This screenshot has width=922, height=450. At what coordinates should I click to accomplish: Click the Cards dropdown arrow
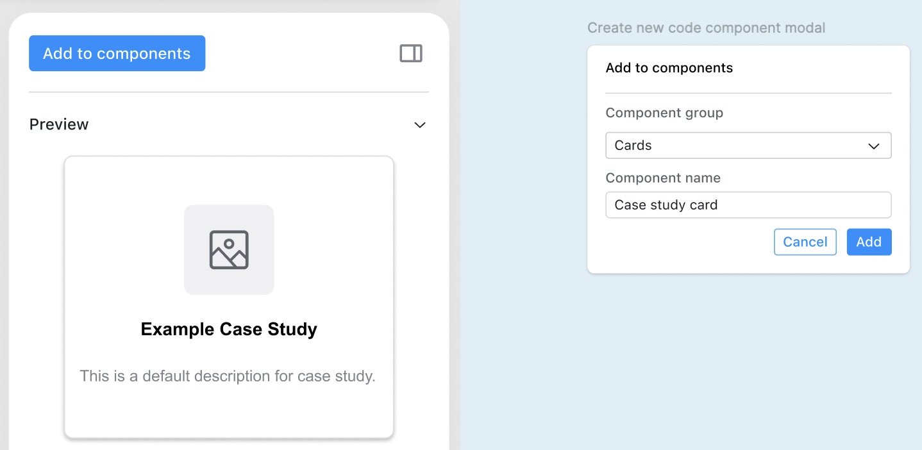click(x=873, y=146)
